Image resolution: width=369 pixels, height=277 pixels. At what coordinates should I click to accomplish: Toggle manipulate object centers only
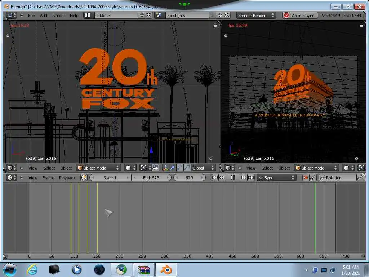pyautogui.click(x=155, y=168)
